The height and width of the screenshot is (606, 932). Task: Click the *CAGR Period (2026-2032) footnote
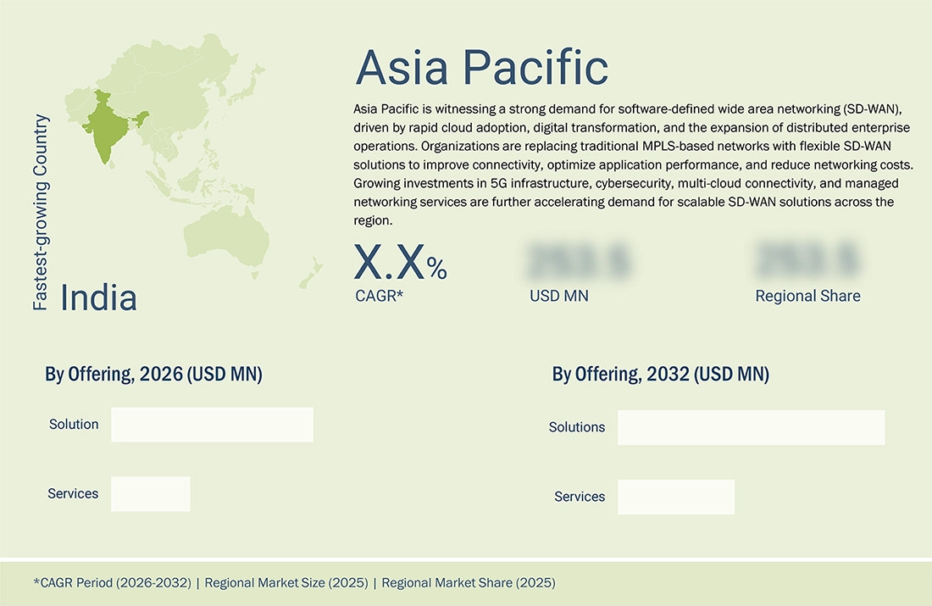tap(113, 583)
